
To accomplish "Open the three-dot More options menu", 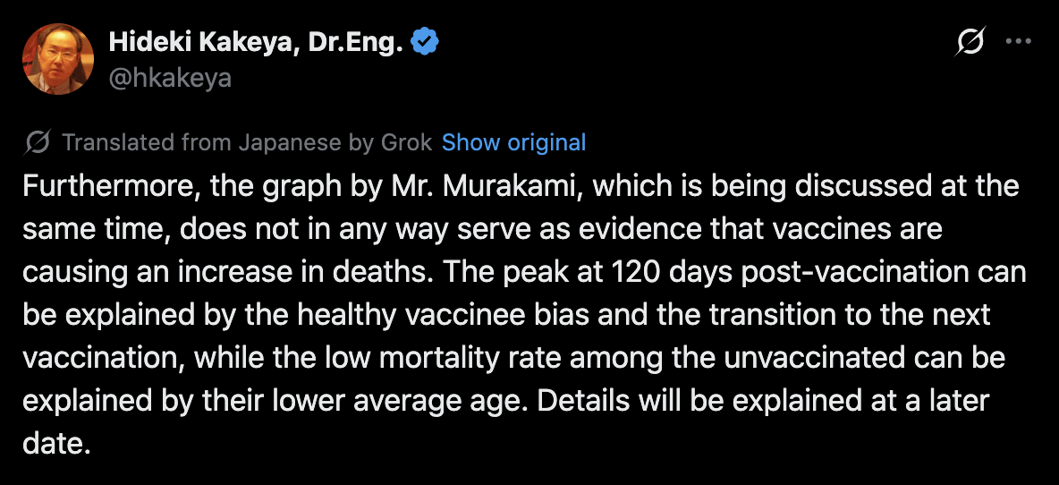I will point(1019,42).
